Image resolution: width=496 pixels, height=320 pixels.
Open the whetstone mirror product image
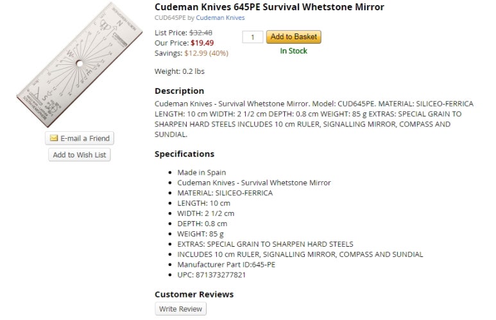click(x=80, y=64)
